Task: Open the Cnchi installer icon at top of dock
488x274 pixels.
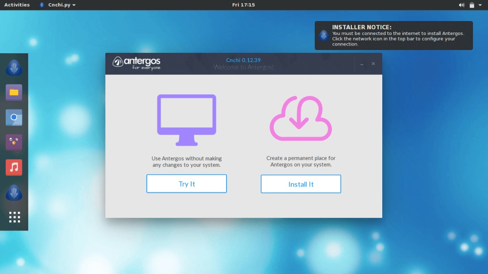Action: coord(14,67)
